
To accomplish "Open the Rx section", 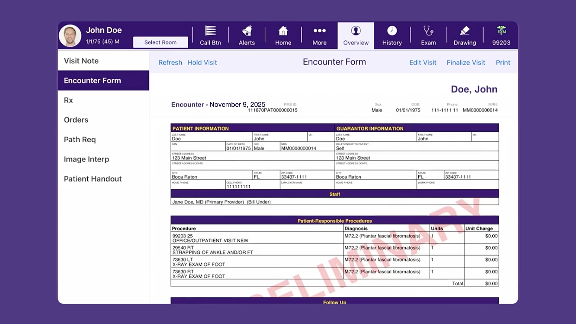I will coord(69,100).
